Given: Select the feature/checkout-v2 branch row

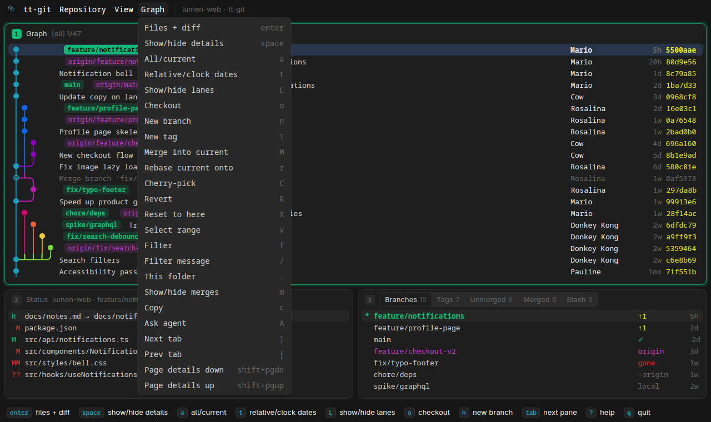Looking at the screenshot, I should pyautogui.click(x=533, y=351).
